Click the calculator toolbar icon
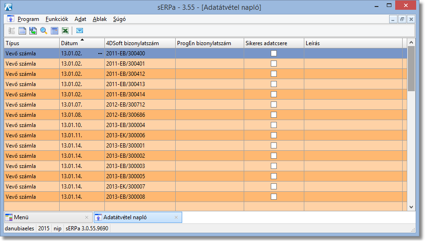Image resolution: width=425 pixels, height=242 pixels. (x=55, y=31)
